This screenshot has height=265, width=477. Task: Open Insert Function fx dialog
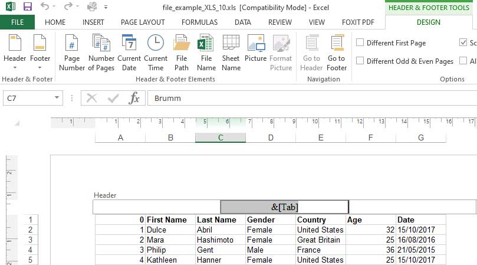[134, 98]
